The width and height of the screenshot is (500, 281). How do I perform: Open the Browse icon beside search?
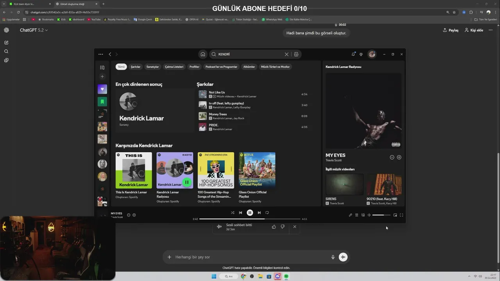[x=296, y=54]
